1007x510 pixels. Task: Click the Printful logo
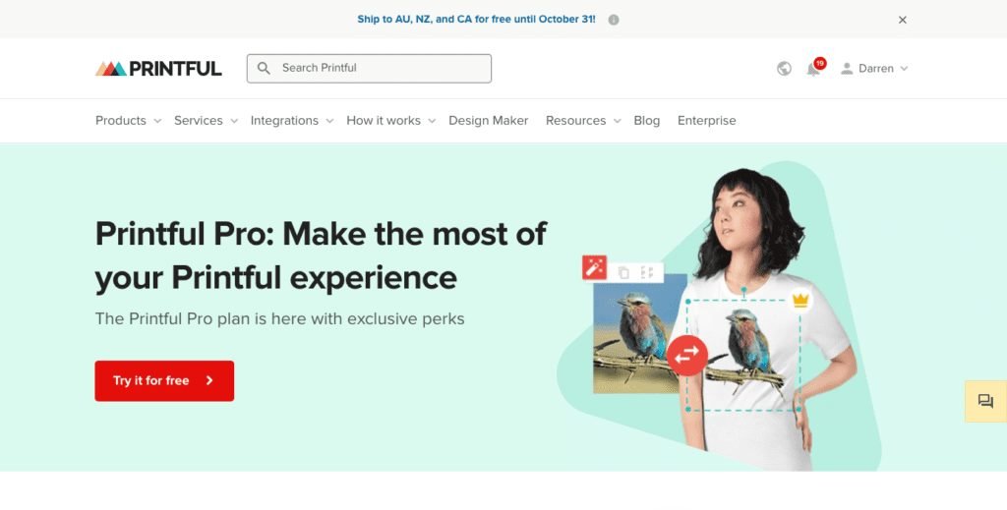tap(158, 69)
